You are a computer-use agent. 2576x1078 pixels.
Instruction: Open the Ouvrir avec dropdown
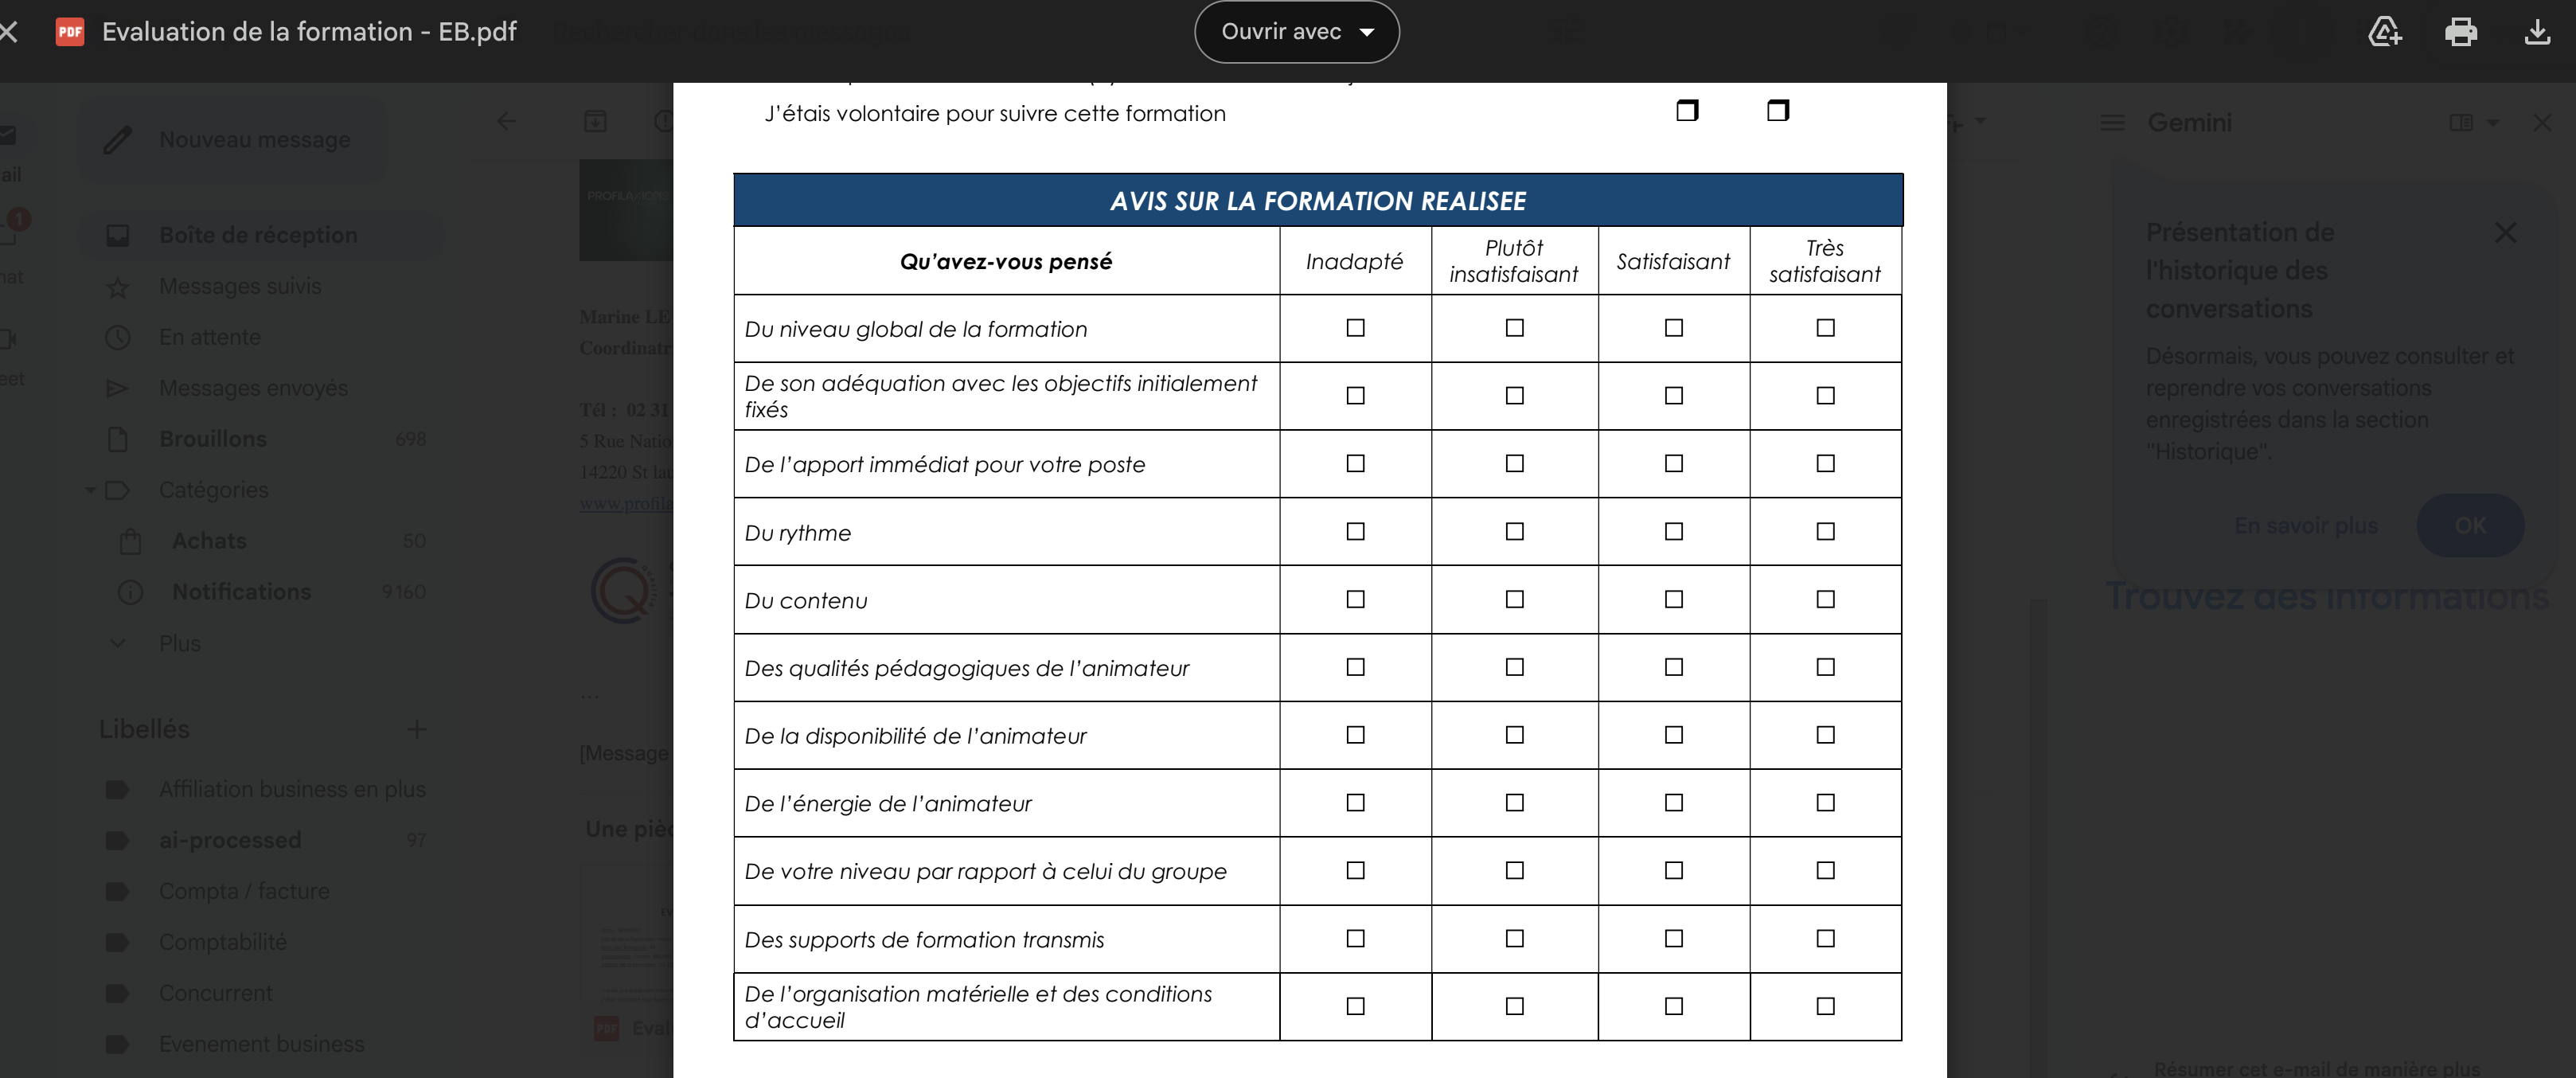1296,32
